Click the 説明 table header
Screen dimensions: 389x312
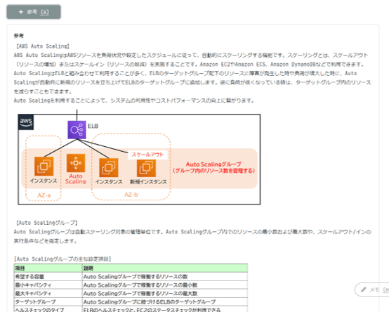165,268
